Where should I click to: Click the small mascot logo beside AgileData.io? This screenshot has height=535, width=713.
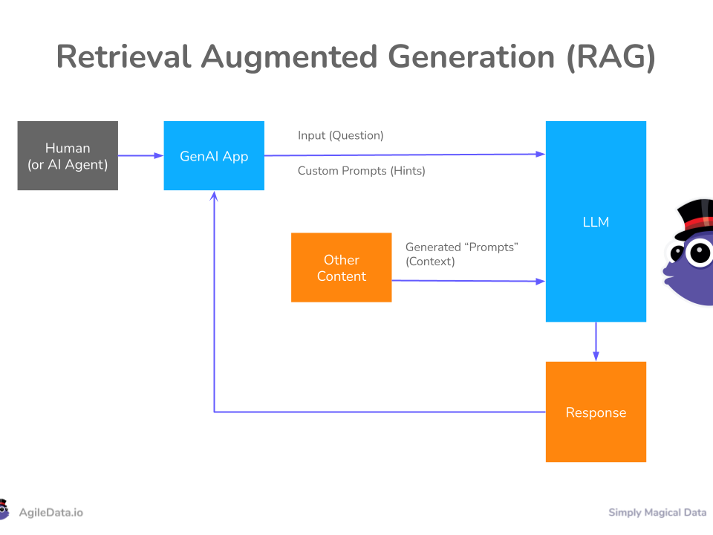point(4,510)
